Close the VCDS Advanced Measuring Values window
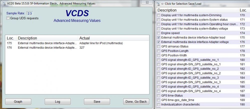This screenshot has width=250, height=109. click(147, 2)
